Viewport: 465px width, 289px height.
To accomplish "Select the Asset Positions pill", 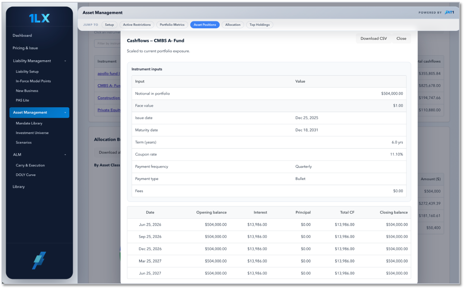I will [205, 25].
